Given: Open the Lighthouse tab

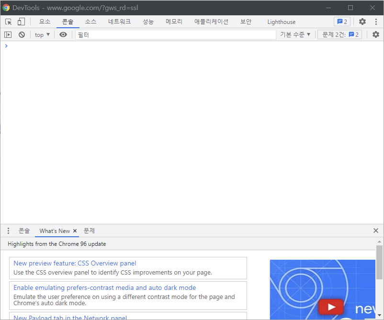Looking at the screenshot, I should 282,22.
